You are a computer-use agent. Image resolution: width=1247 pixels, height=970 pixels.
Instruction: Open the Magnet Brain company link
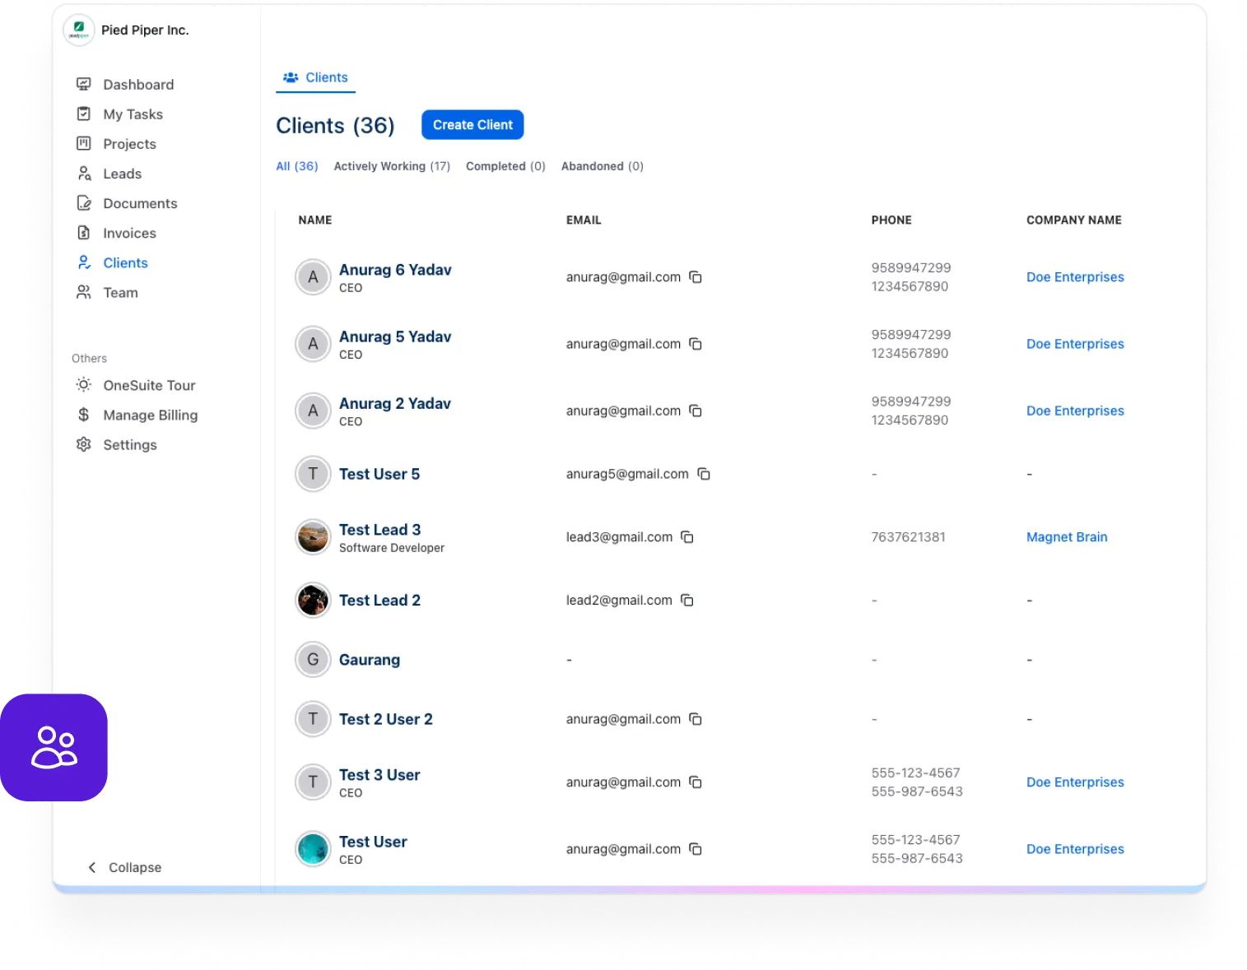(1067, 537)
